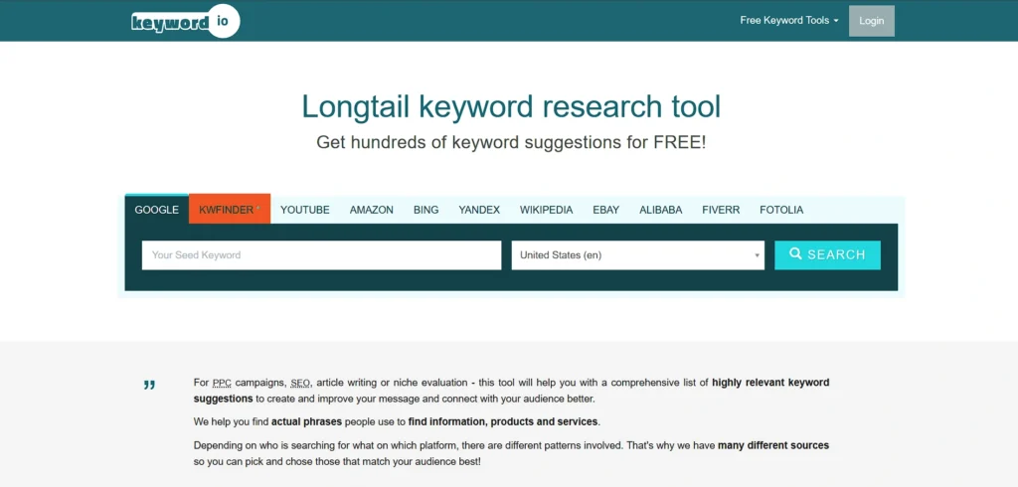Click the PPC abbreviation text
Screen dimensions: 1018x487
[222, 383]
